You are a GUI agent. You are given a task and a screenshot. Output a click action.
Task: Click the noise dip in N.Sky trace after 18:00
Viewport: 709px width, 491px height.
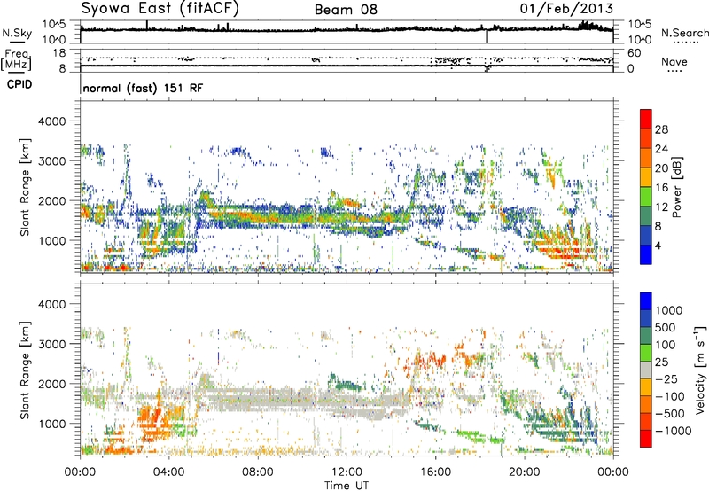click(487, 36)
